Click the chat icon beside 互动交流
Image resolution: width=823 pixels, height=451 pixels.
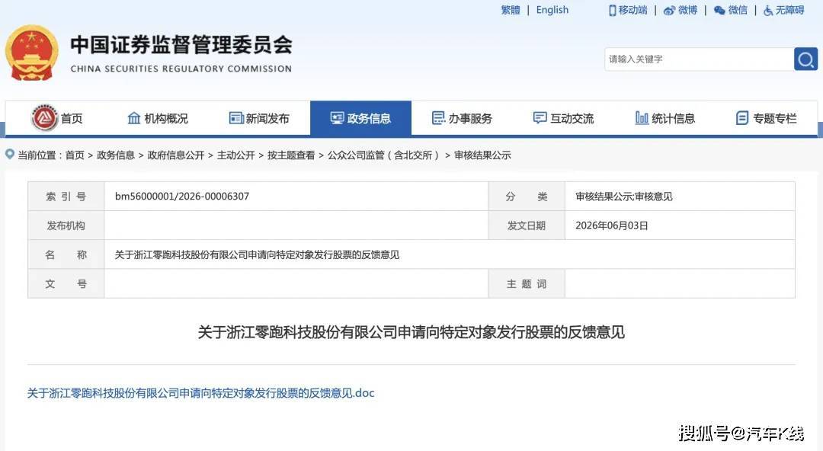540,118
